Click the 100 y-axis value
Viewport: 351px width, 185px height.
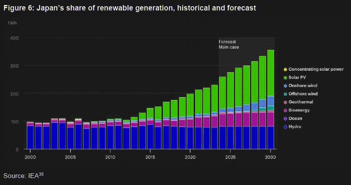[x=14, y=122]
